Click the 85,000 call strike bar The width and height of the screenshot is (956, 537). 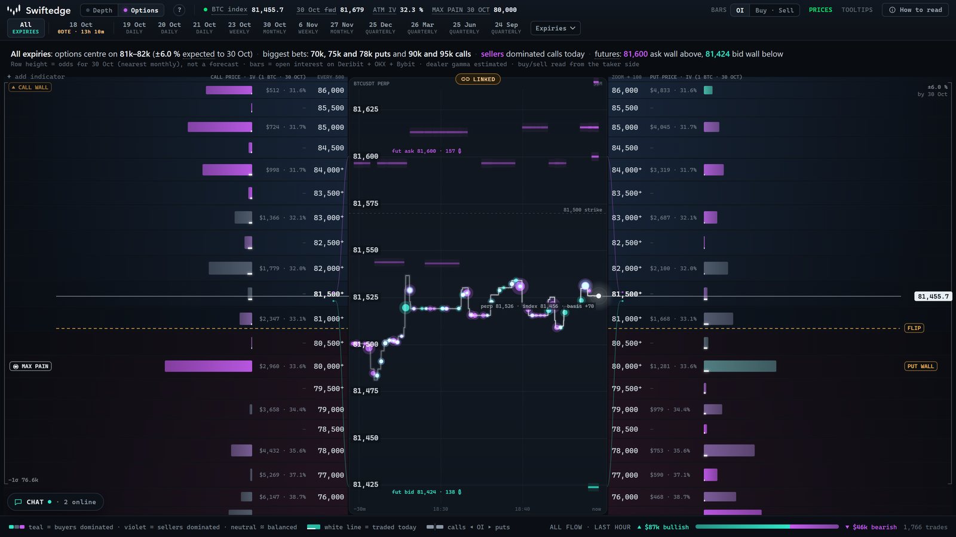[220, 127]
